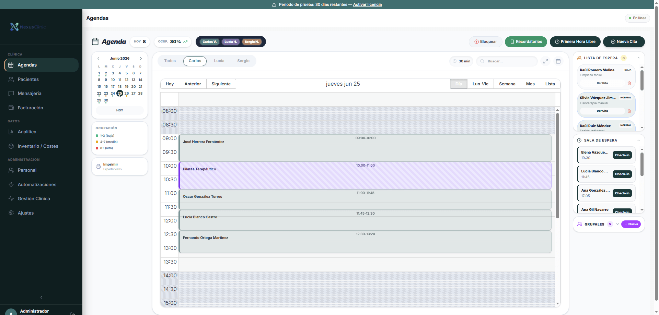The height and width of the screenshot is (315, 659).
Task: Click the Mensajería chat icon in sidebar
Action: 11,93
